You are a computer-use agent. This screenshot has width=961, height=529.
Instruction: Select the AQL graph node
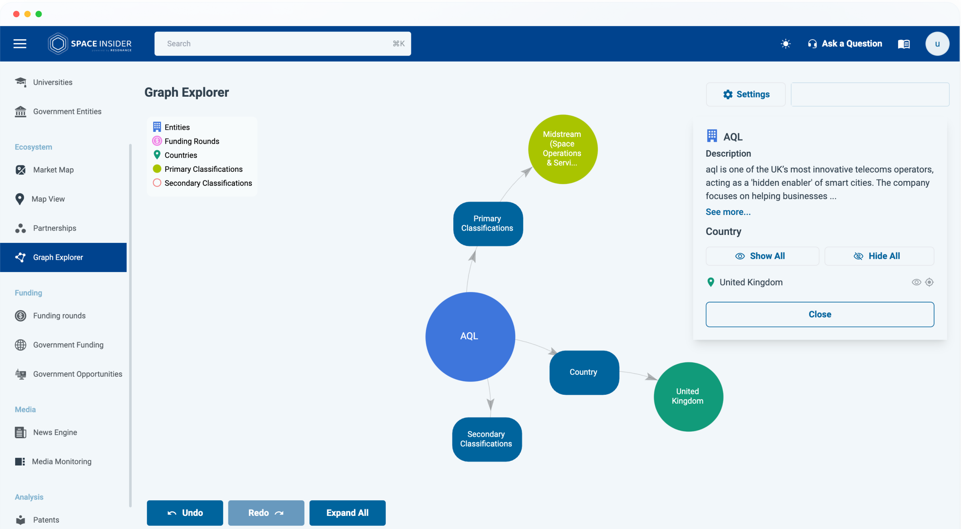click(470, 336)
